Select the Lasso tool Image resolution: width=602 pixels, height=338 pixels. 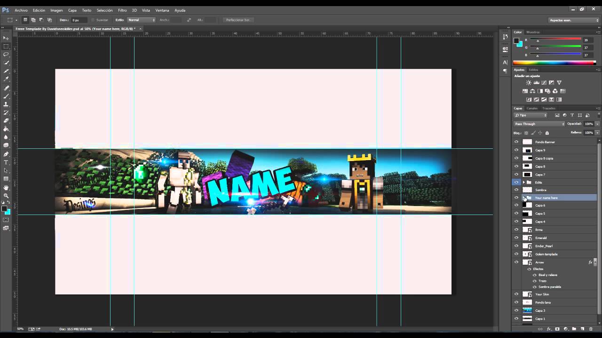click(6, 54)
